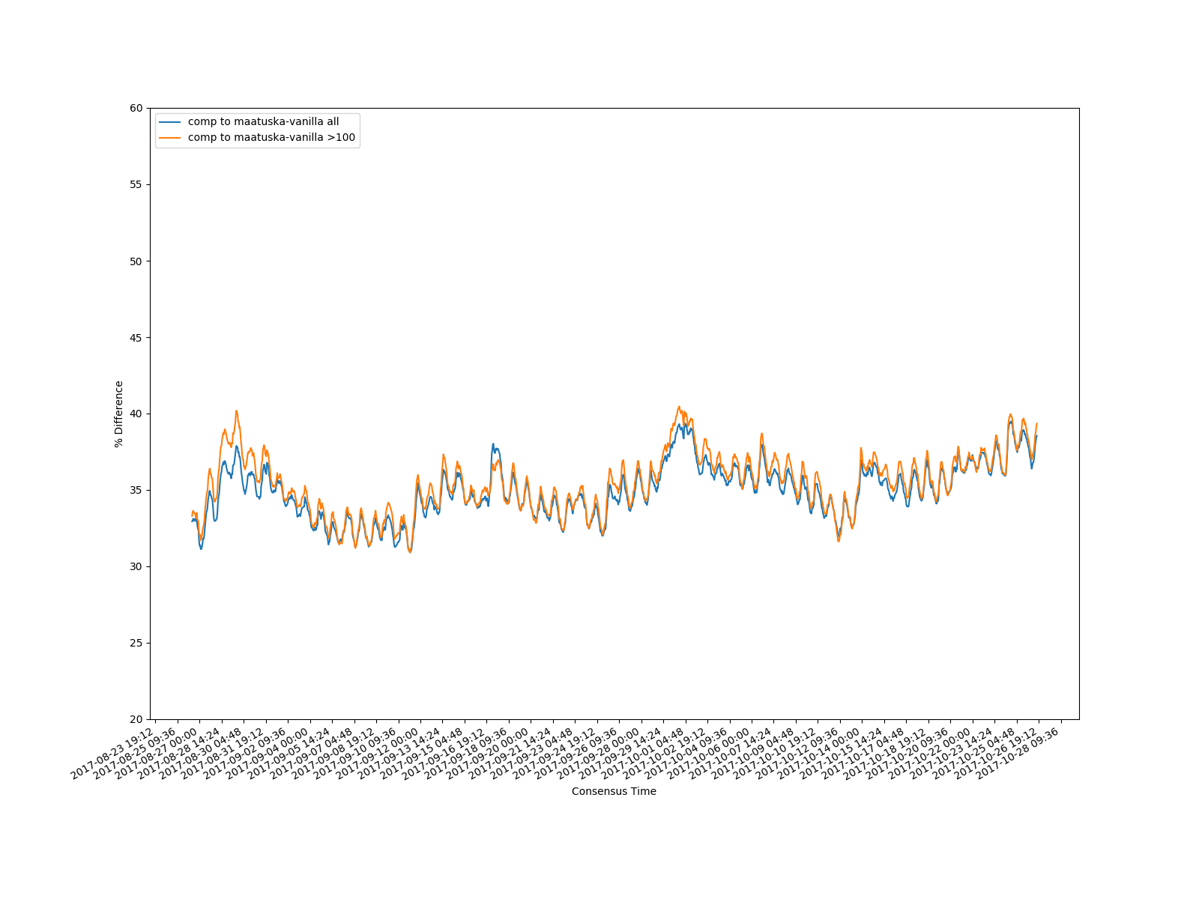Click y-axis tick label 45
The image size is (1199, 899).
(x=136, y=337)
